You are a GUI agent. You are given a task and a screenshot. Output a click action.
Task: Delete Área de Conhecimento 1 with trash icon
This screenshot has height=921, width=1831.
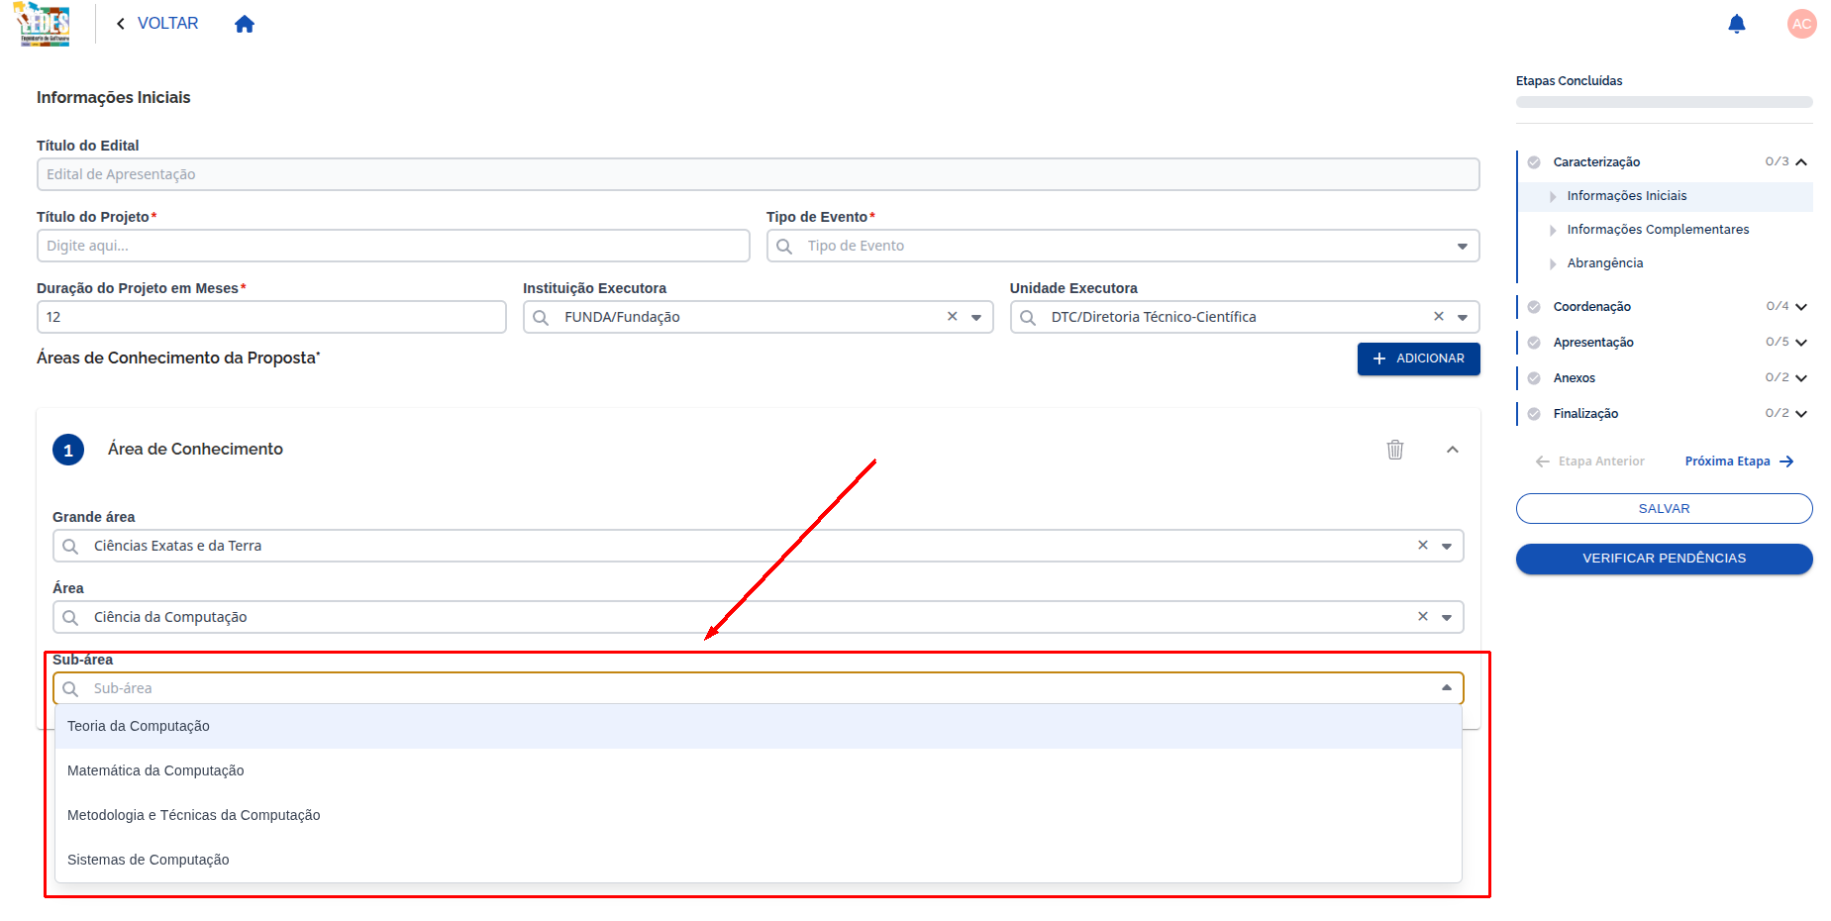point(1395,450)
